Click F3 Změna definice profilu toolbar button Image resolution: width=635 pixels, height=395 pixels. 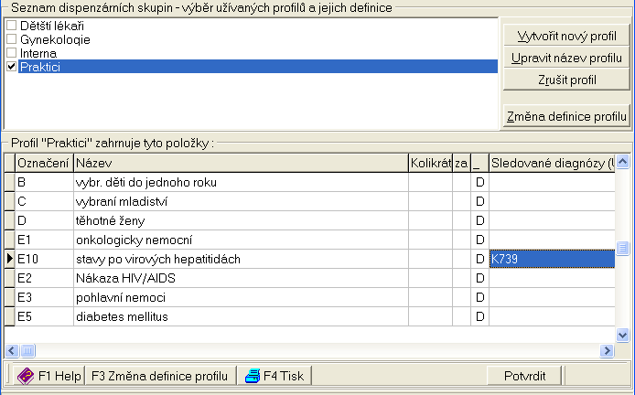[x=161, y=376]
